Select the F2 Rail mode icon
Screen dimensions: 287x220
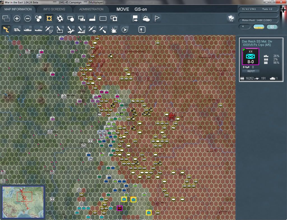click(17, 29)
